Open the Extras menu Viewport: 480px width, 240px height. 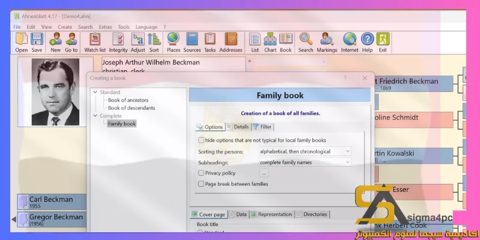tap(106, 27)
